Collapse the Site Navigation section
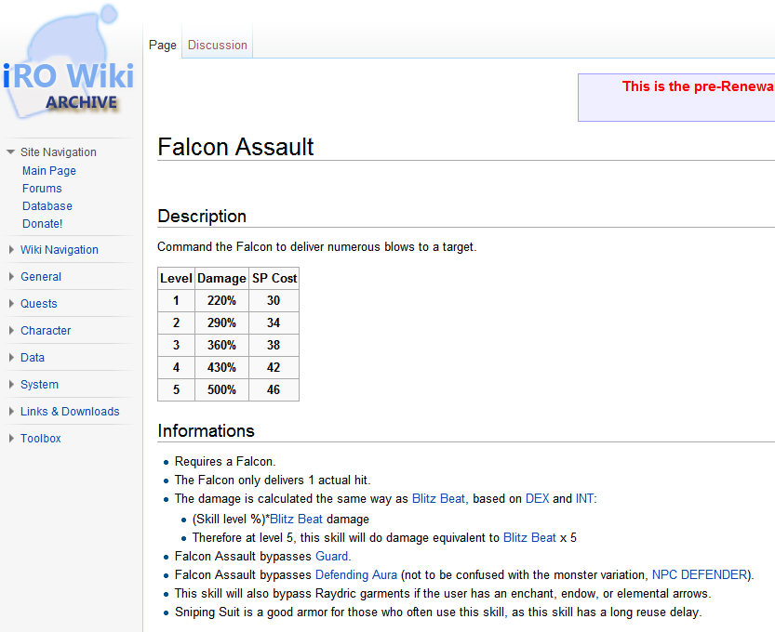Image resolution: width=775 pixels, height=632 pixels. (x=58, y=152)
